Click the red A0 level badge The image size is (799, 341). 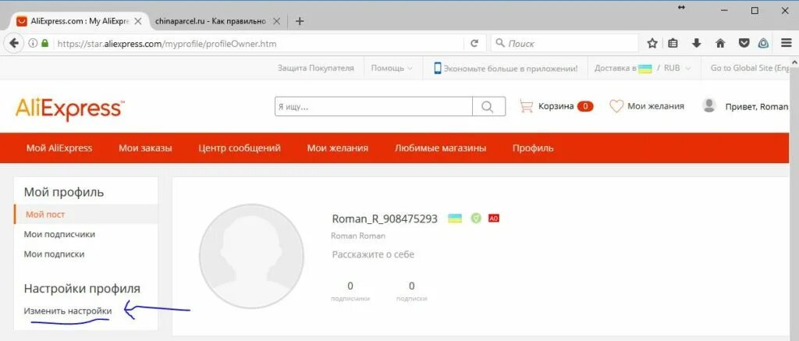pyautogui.click(x=494, y=218)
